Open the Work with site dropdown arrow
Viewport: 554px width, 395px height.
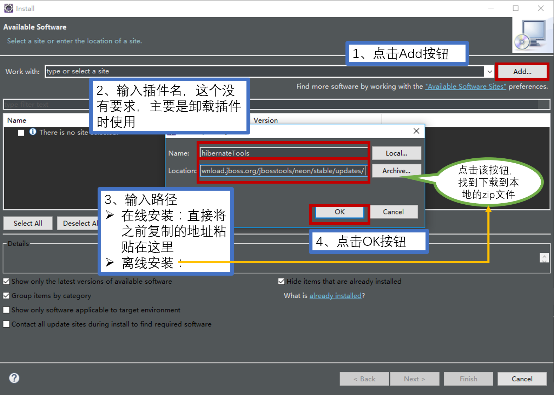pos(489,72)
